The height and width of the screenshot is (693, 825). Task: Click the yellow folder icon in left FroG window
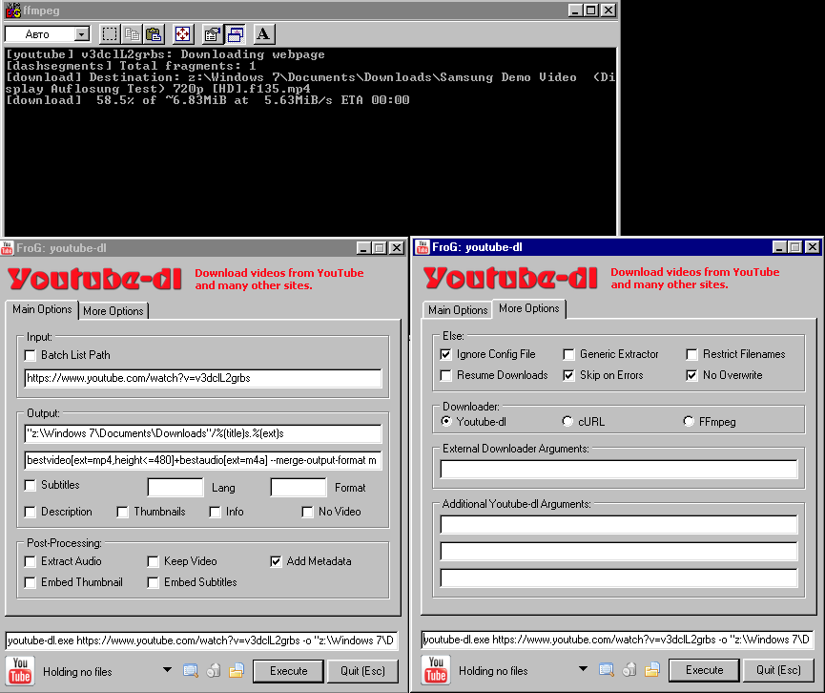[x=237, y=670]
